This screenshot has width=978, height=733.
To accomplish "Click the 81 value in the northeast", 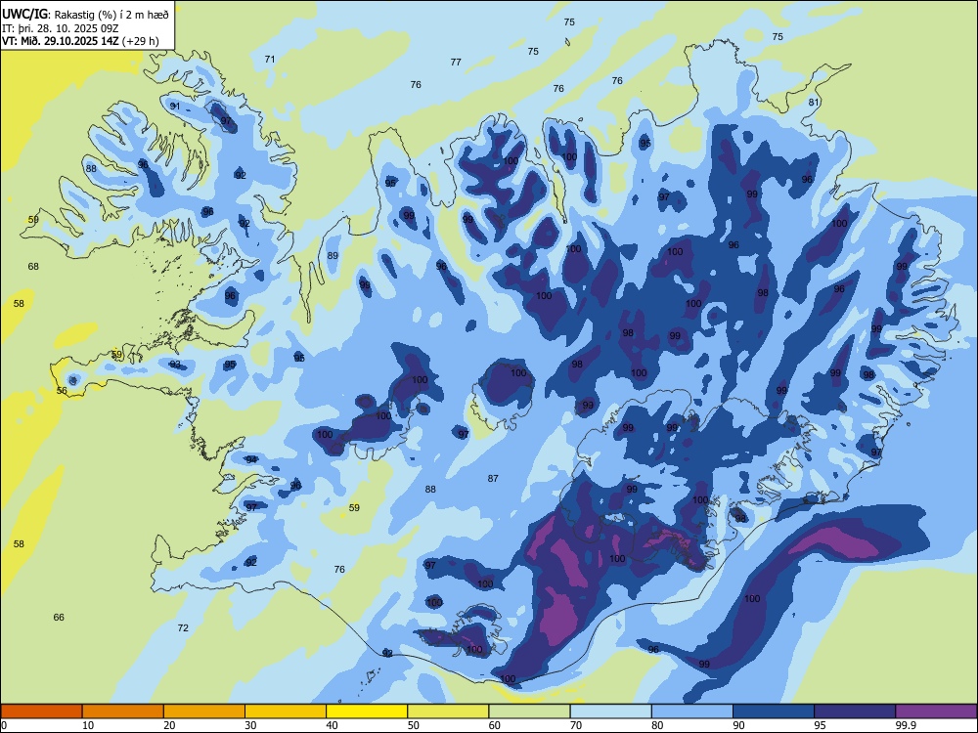I will click(814, 103).
